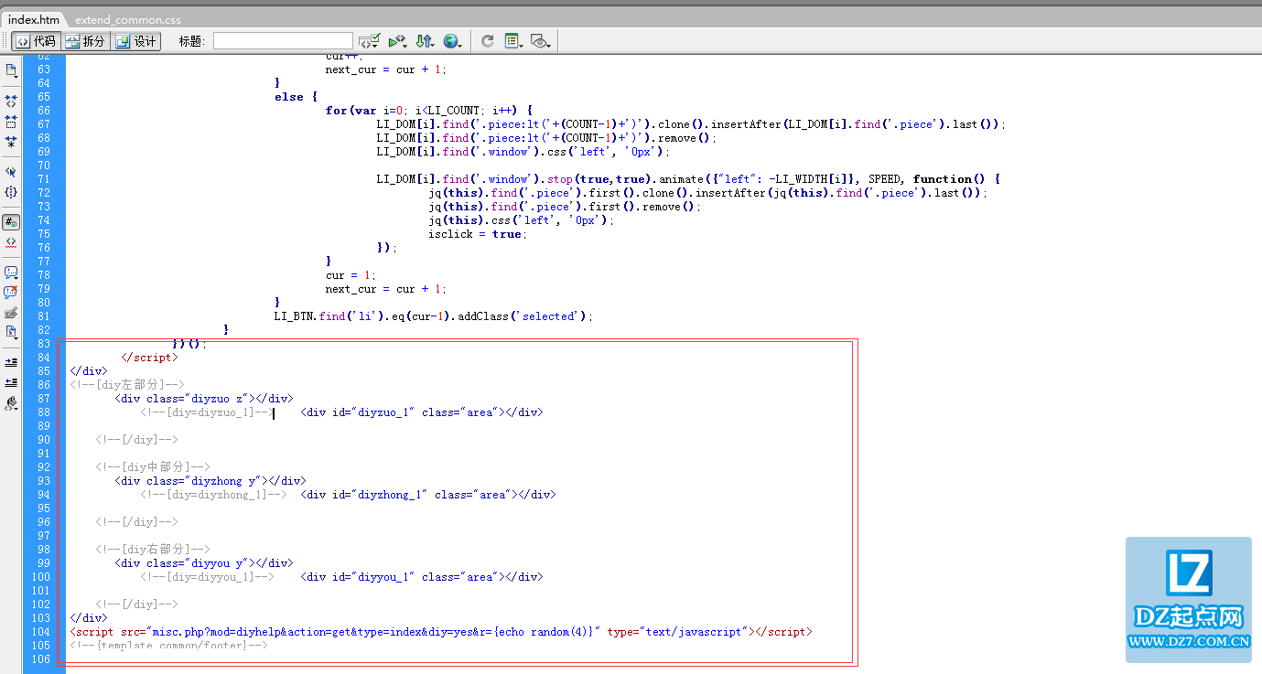Click the <!--[diy=diyyou_1]--> comment text
1262x674 pixels.
207,577
